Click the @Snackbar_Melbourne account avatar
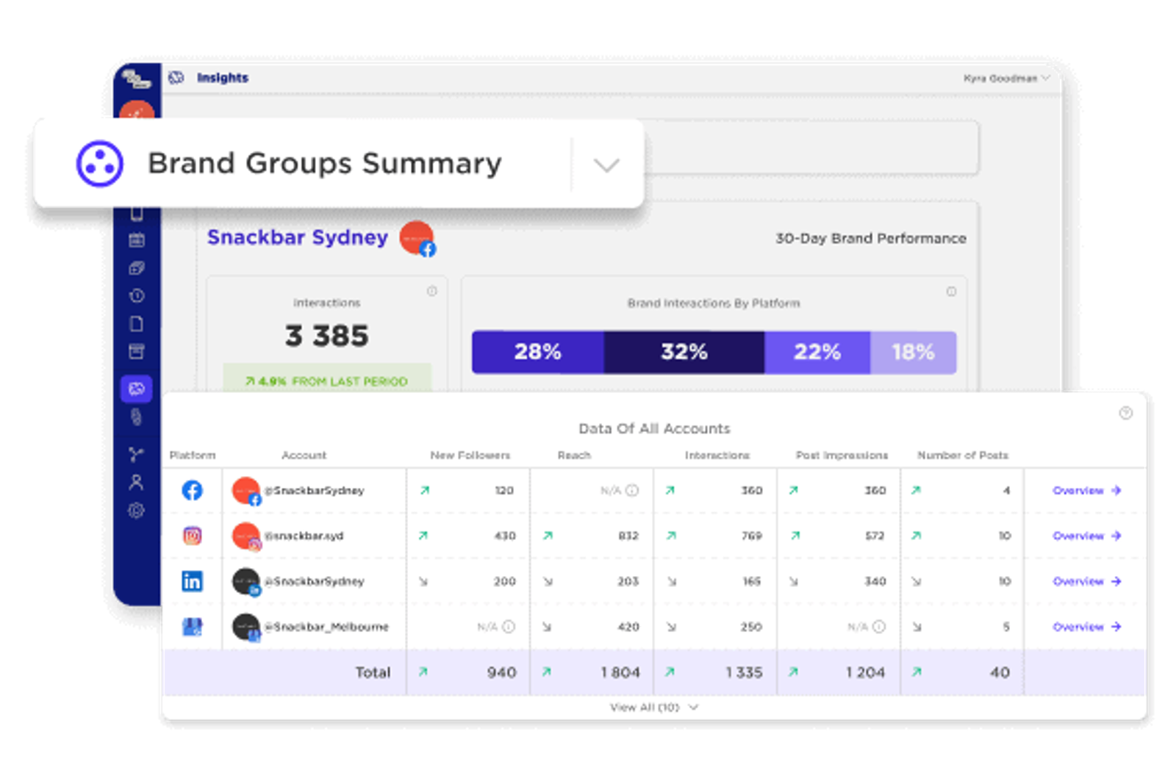The image size is (1176, 784). (246, 627)
